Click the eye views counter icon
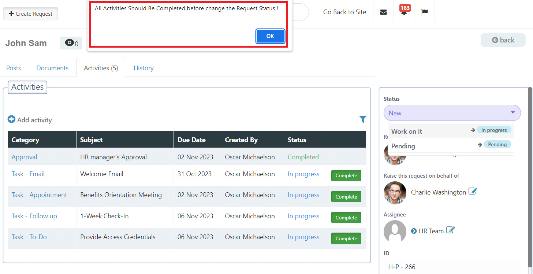 (69, 43)
